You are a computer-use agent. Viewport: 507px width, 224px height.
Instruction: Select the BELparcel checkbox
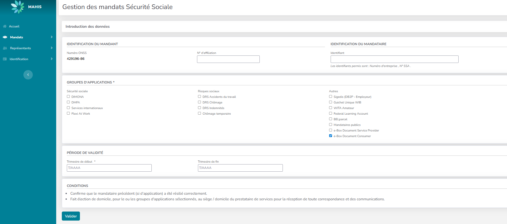pos(331,119)
